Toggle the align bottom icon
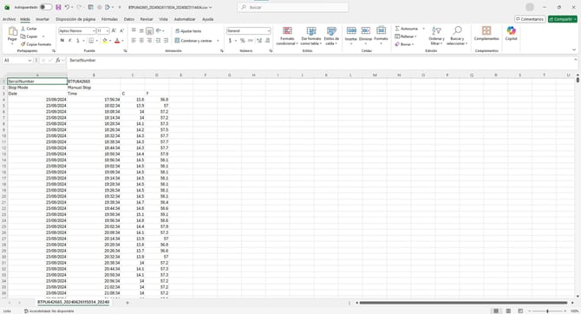581x314 pixels. click(149, 30)
